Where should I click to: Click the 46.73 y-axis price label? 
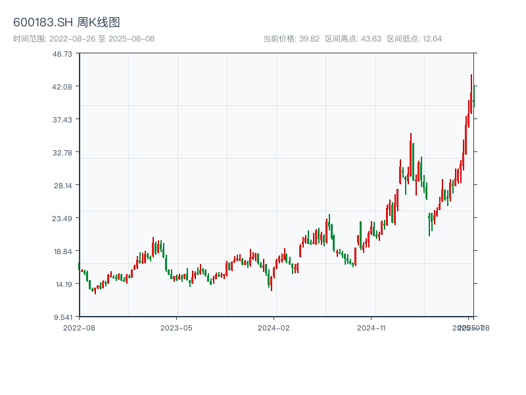[x=62, y=54]
